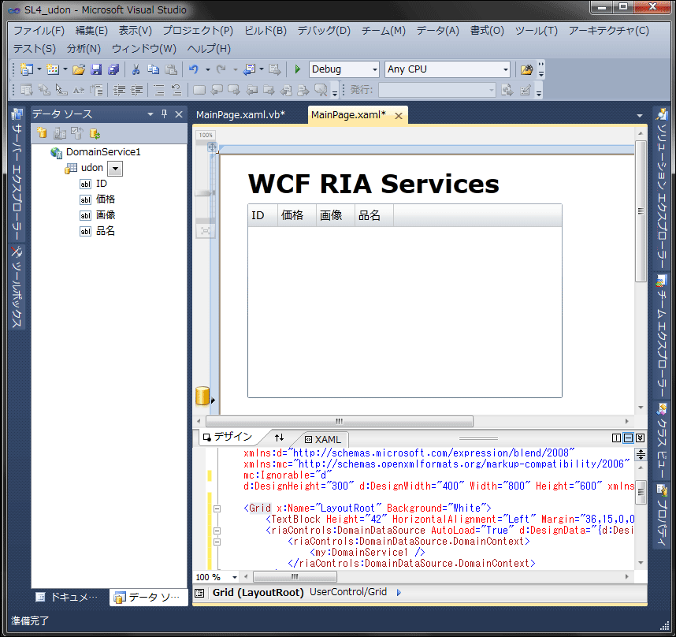676x637 pixels.
Task: Open the Team Explorer side tab
Action: 662,336
